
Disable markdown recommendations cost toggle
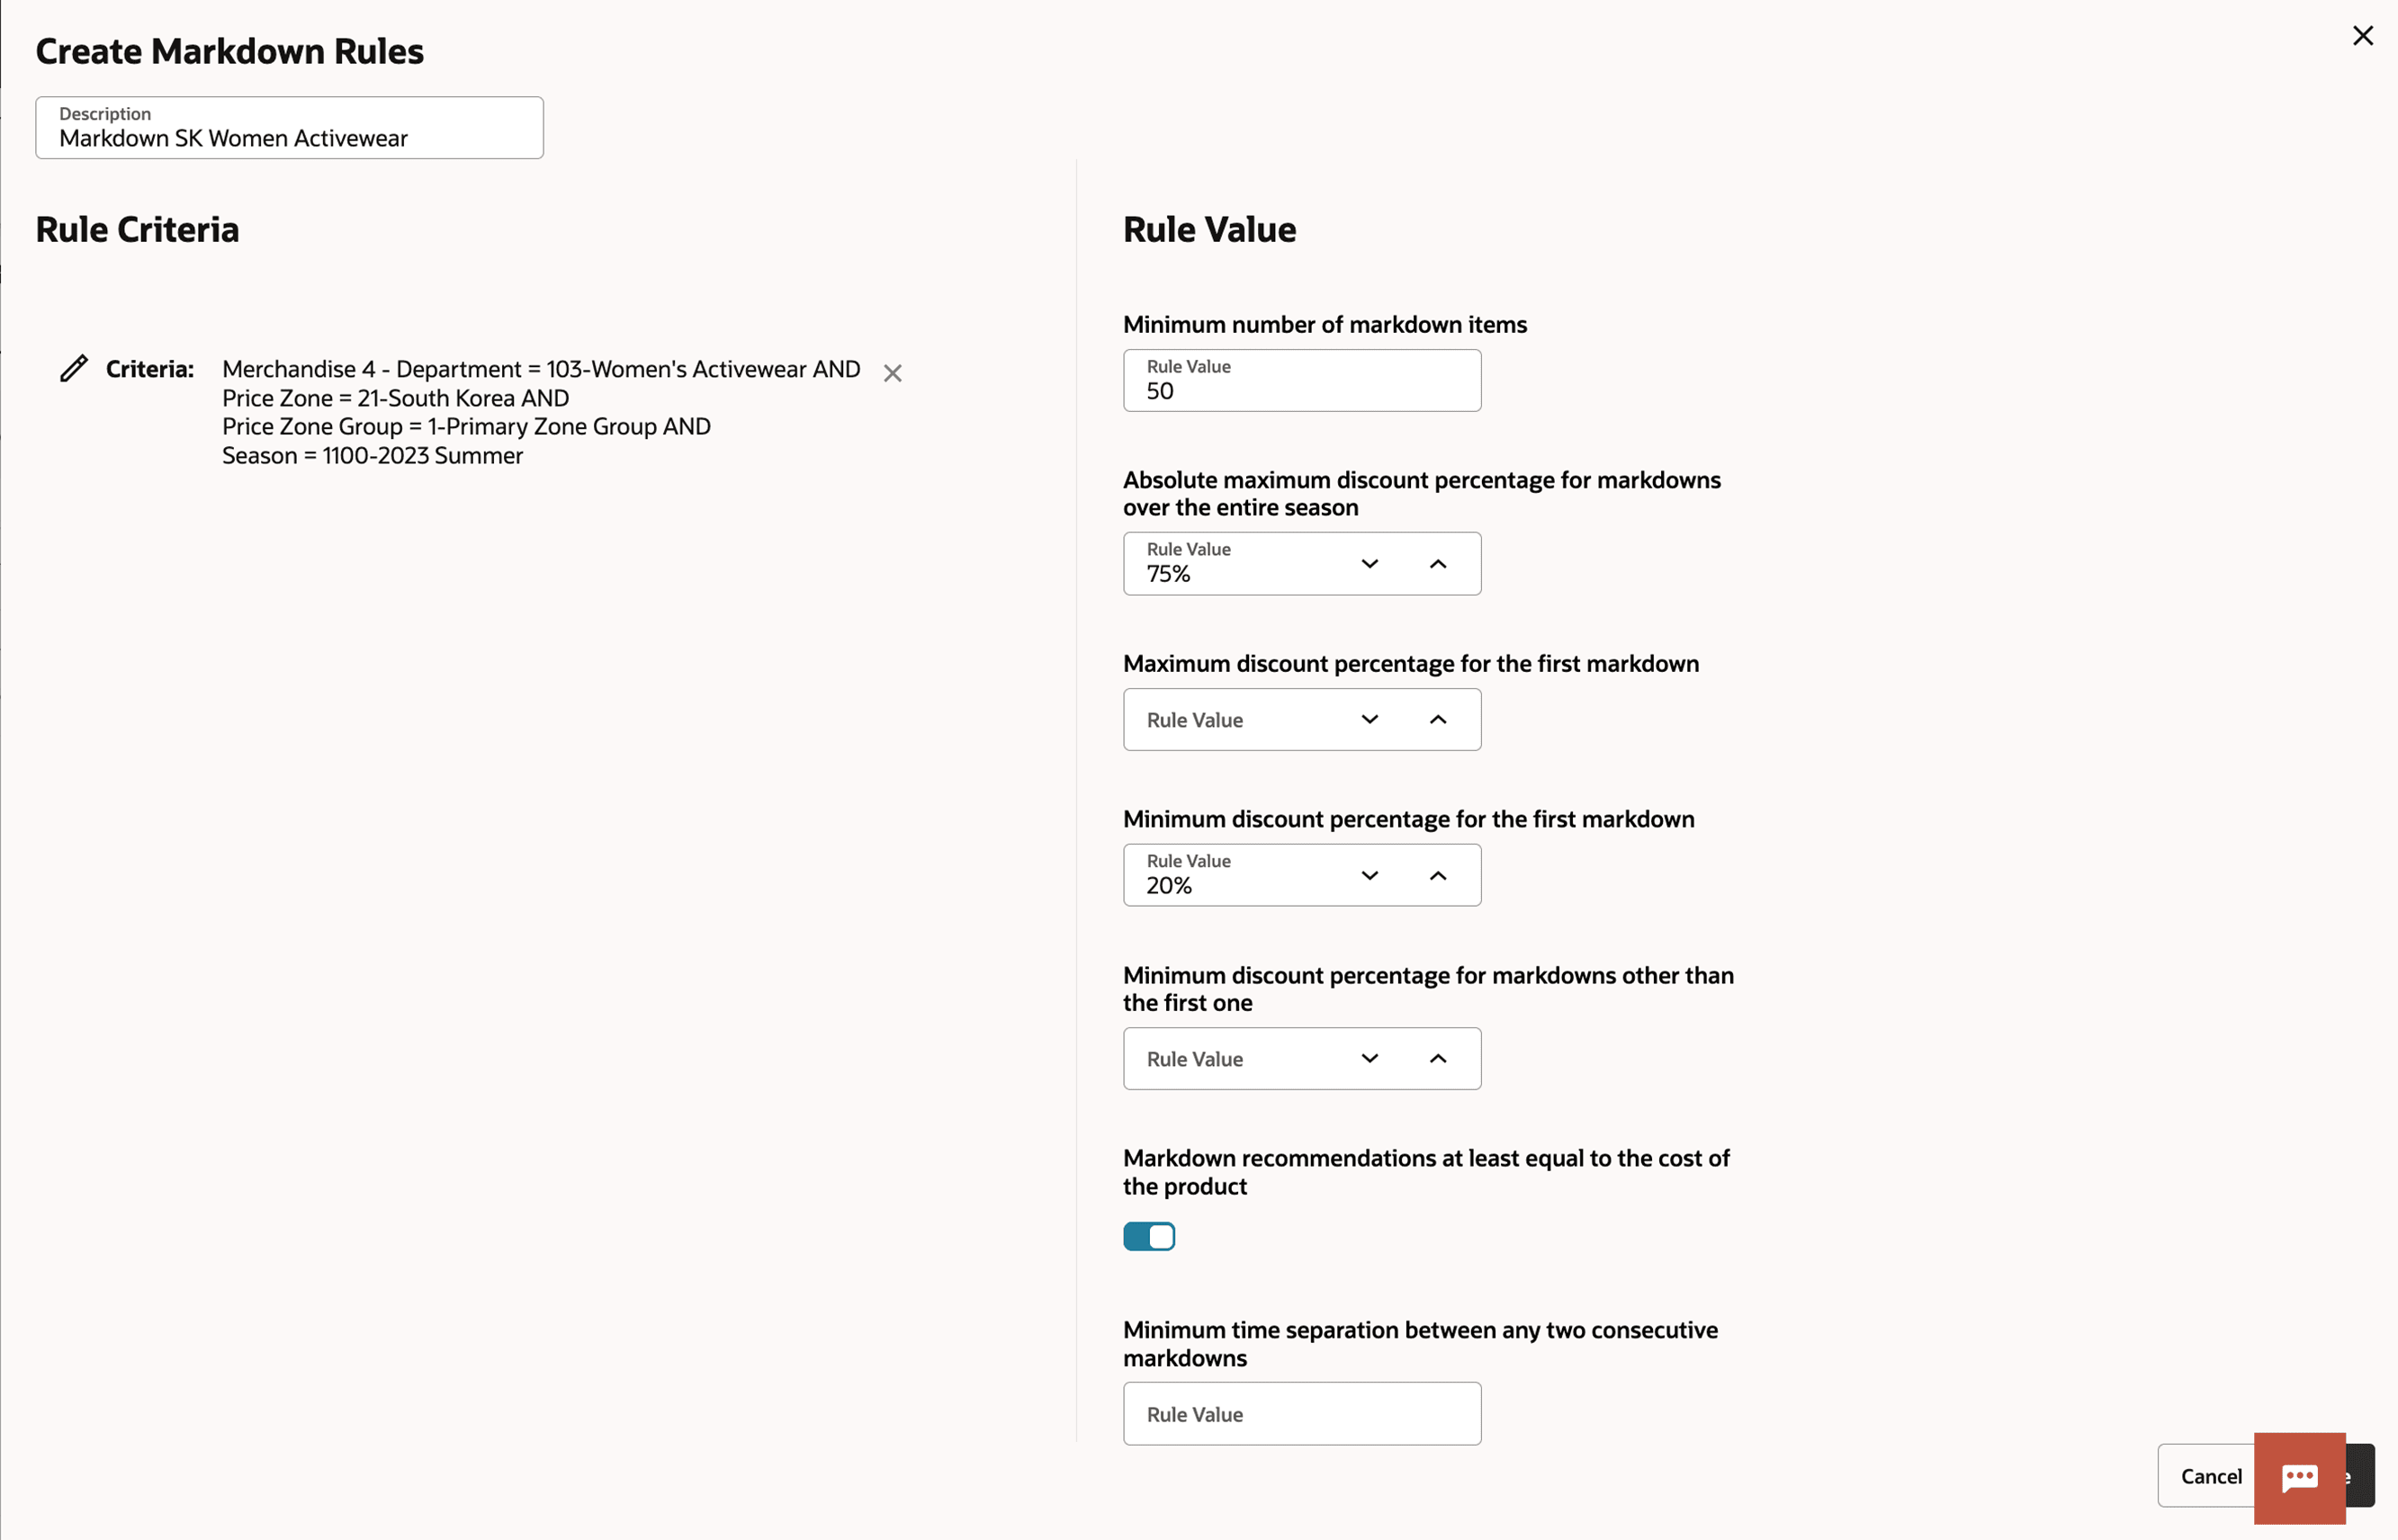[x=1148, y=1236]
